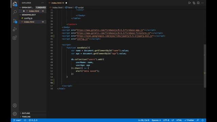Click the closing </script> tag on line 57
This screenshot has height=122, width=217.
(x=67, y=86)
